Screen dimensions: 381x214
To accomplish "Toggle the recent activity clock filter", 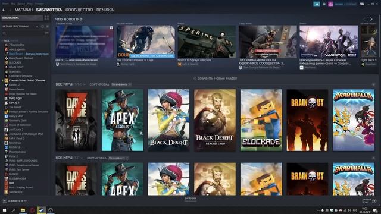I will tap(42, 26).
